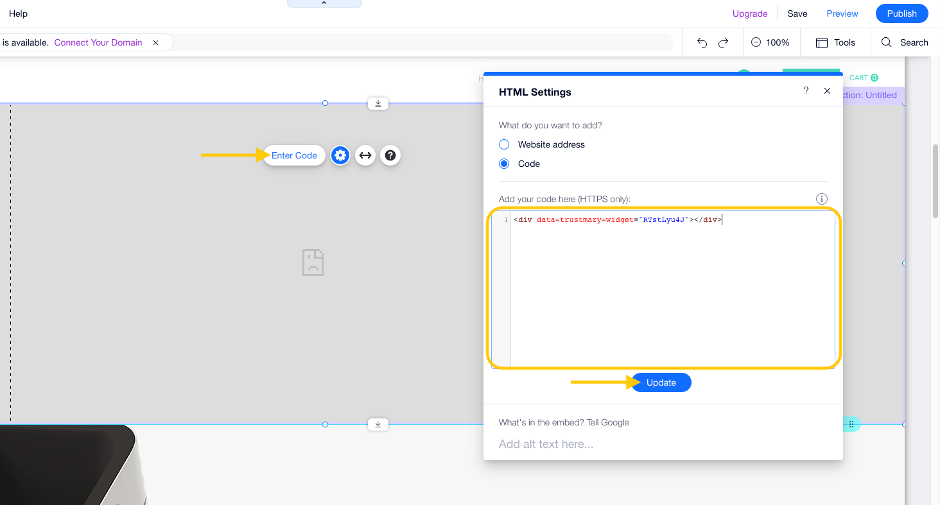Open help in HTML Settings panel header
The image size is (940, 505).
tap(806, 91)
